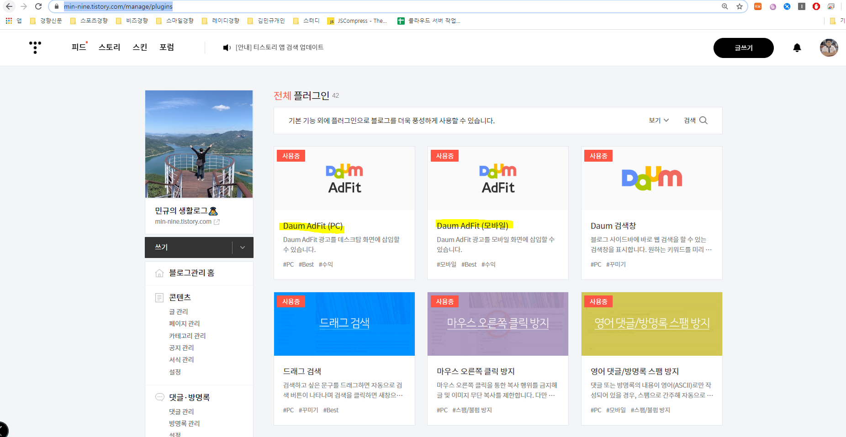The image size is (846, 437).
Task: Click the external link icon next to min-nine.tistory.com
Action: (x=217, y=222)
